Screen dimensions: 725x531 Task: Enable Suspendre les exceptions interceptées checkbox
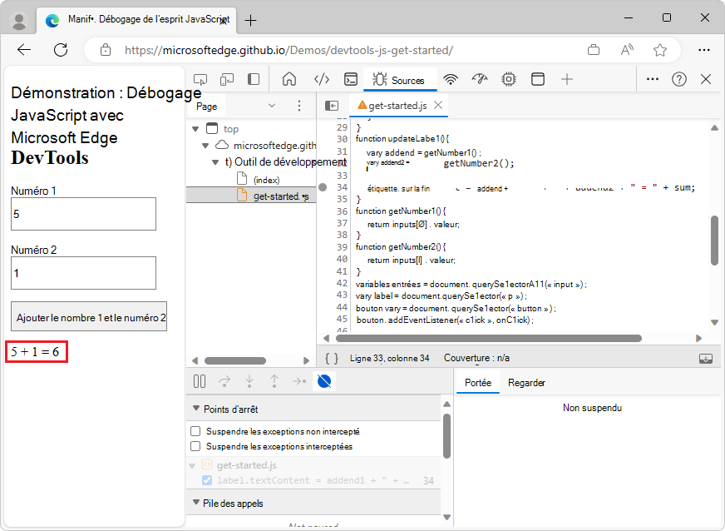point(195,446)
